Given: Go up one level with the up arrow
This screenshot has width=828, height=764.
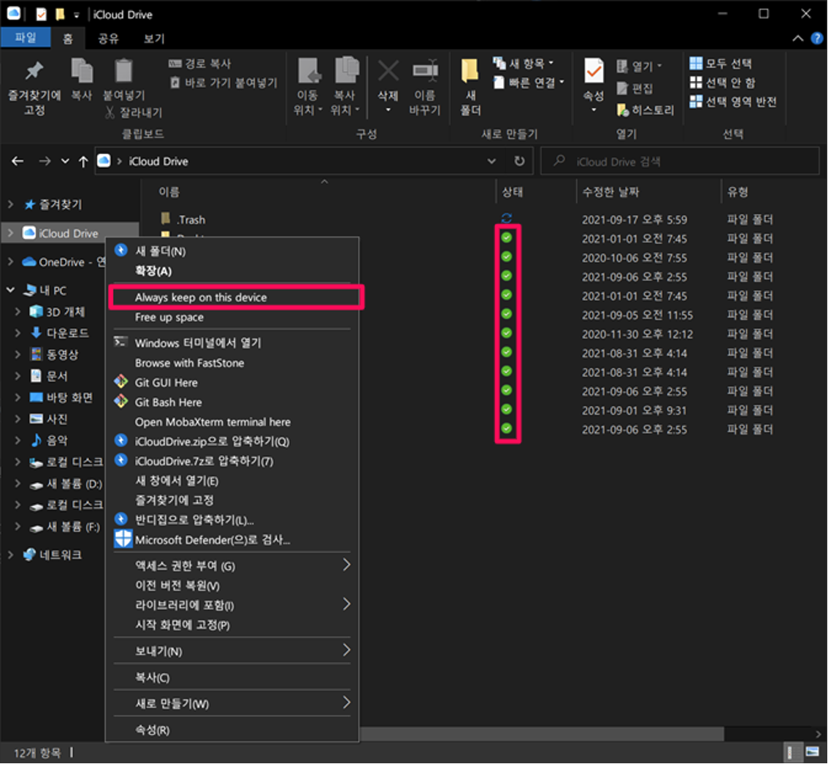Looking at the screenshot, I should pos(83,161).
